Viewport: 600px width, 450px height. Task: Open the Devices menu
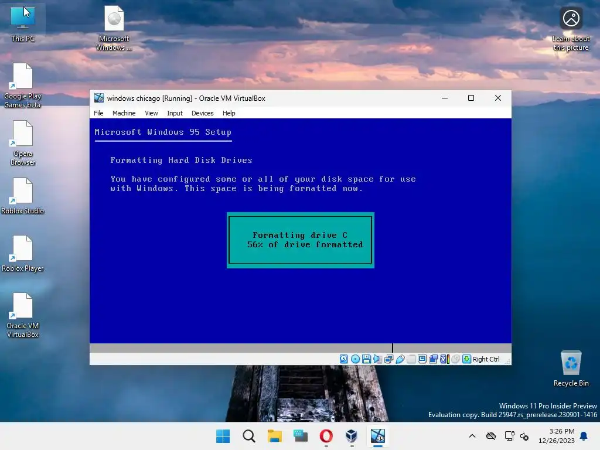[202, 113]
